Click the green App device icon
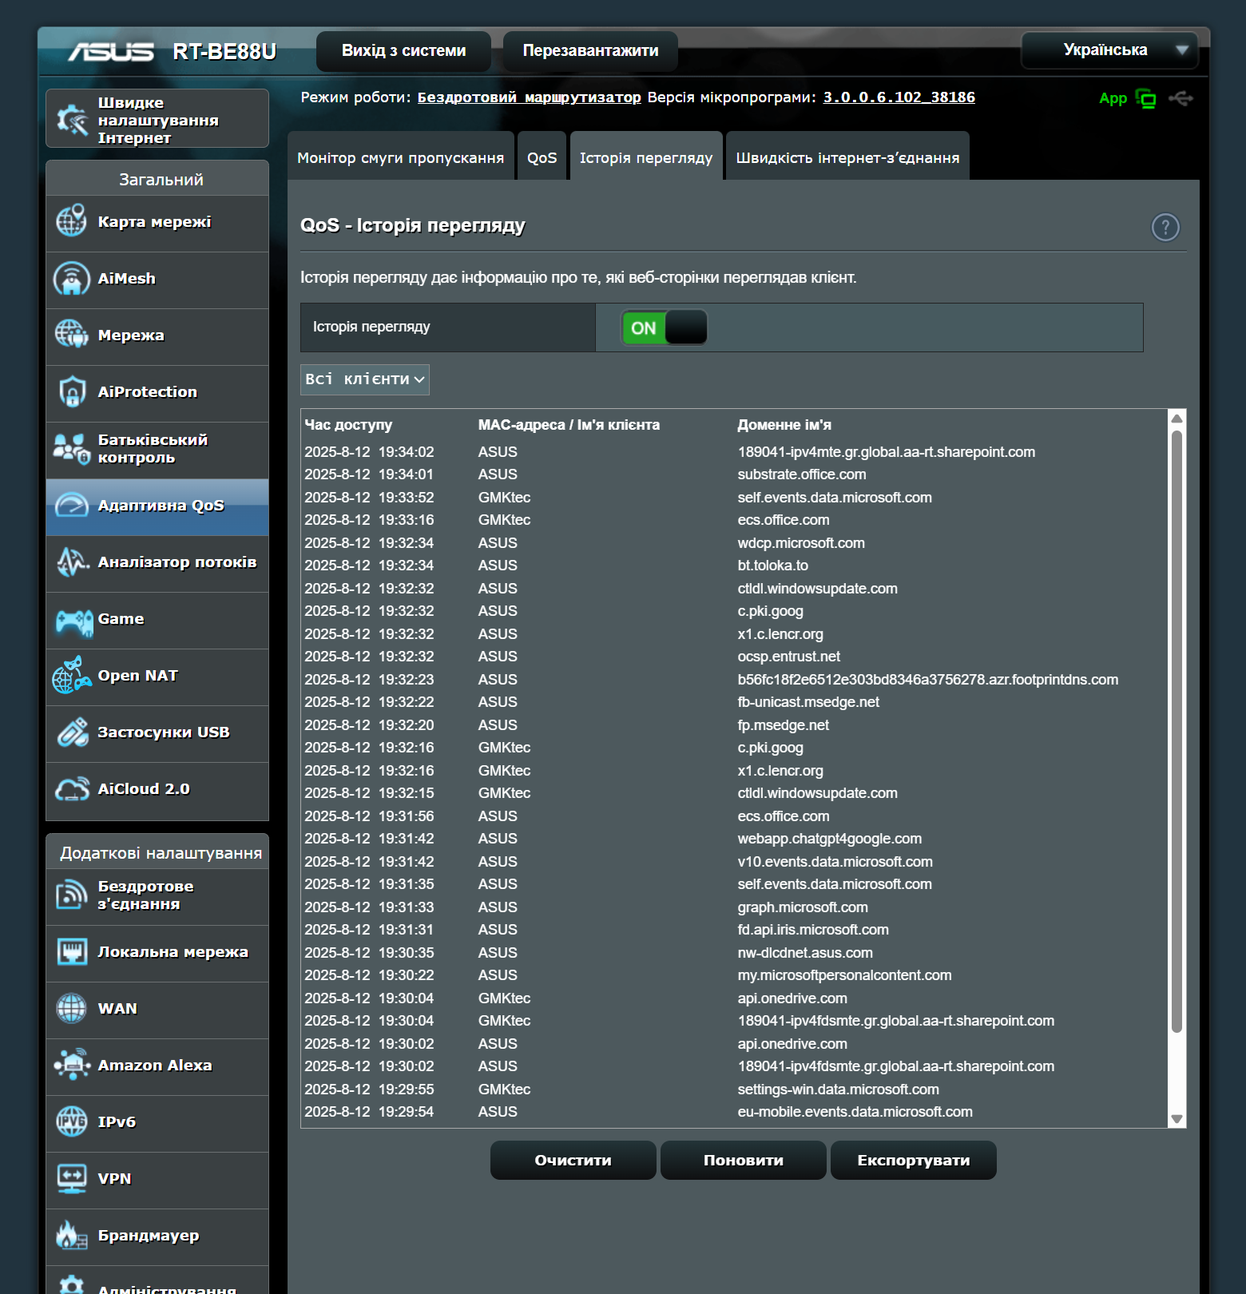This screenshot has width=1246, height=1294. [1146, 99]
